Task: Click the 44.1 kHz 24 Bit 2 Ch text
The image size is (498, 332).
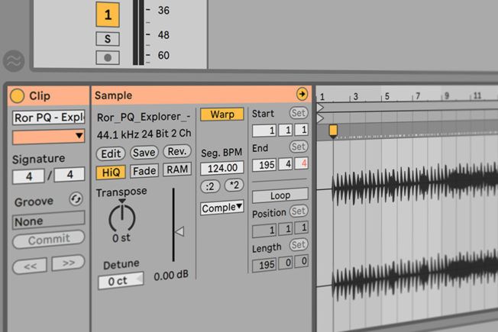Action: point(144,134)
